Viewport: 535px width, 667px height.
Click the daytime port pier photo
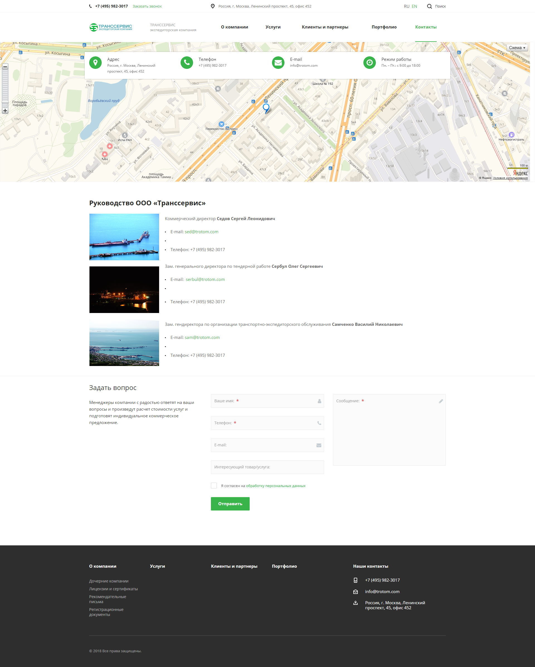pyautogui.click(x=124, y=237)
